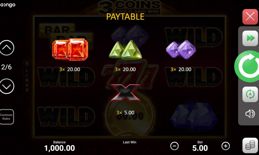Spin the reels with the green button
Viewport: 259px width, 155px height.
(x=247, y=66)
